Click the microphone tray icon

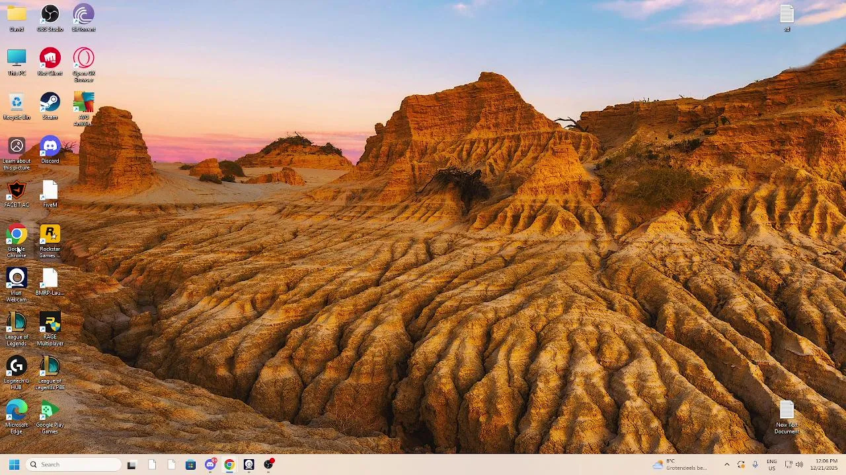pyautogui.click(x=755, y=464)
